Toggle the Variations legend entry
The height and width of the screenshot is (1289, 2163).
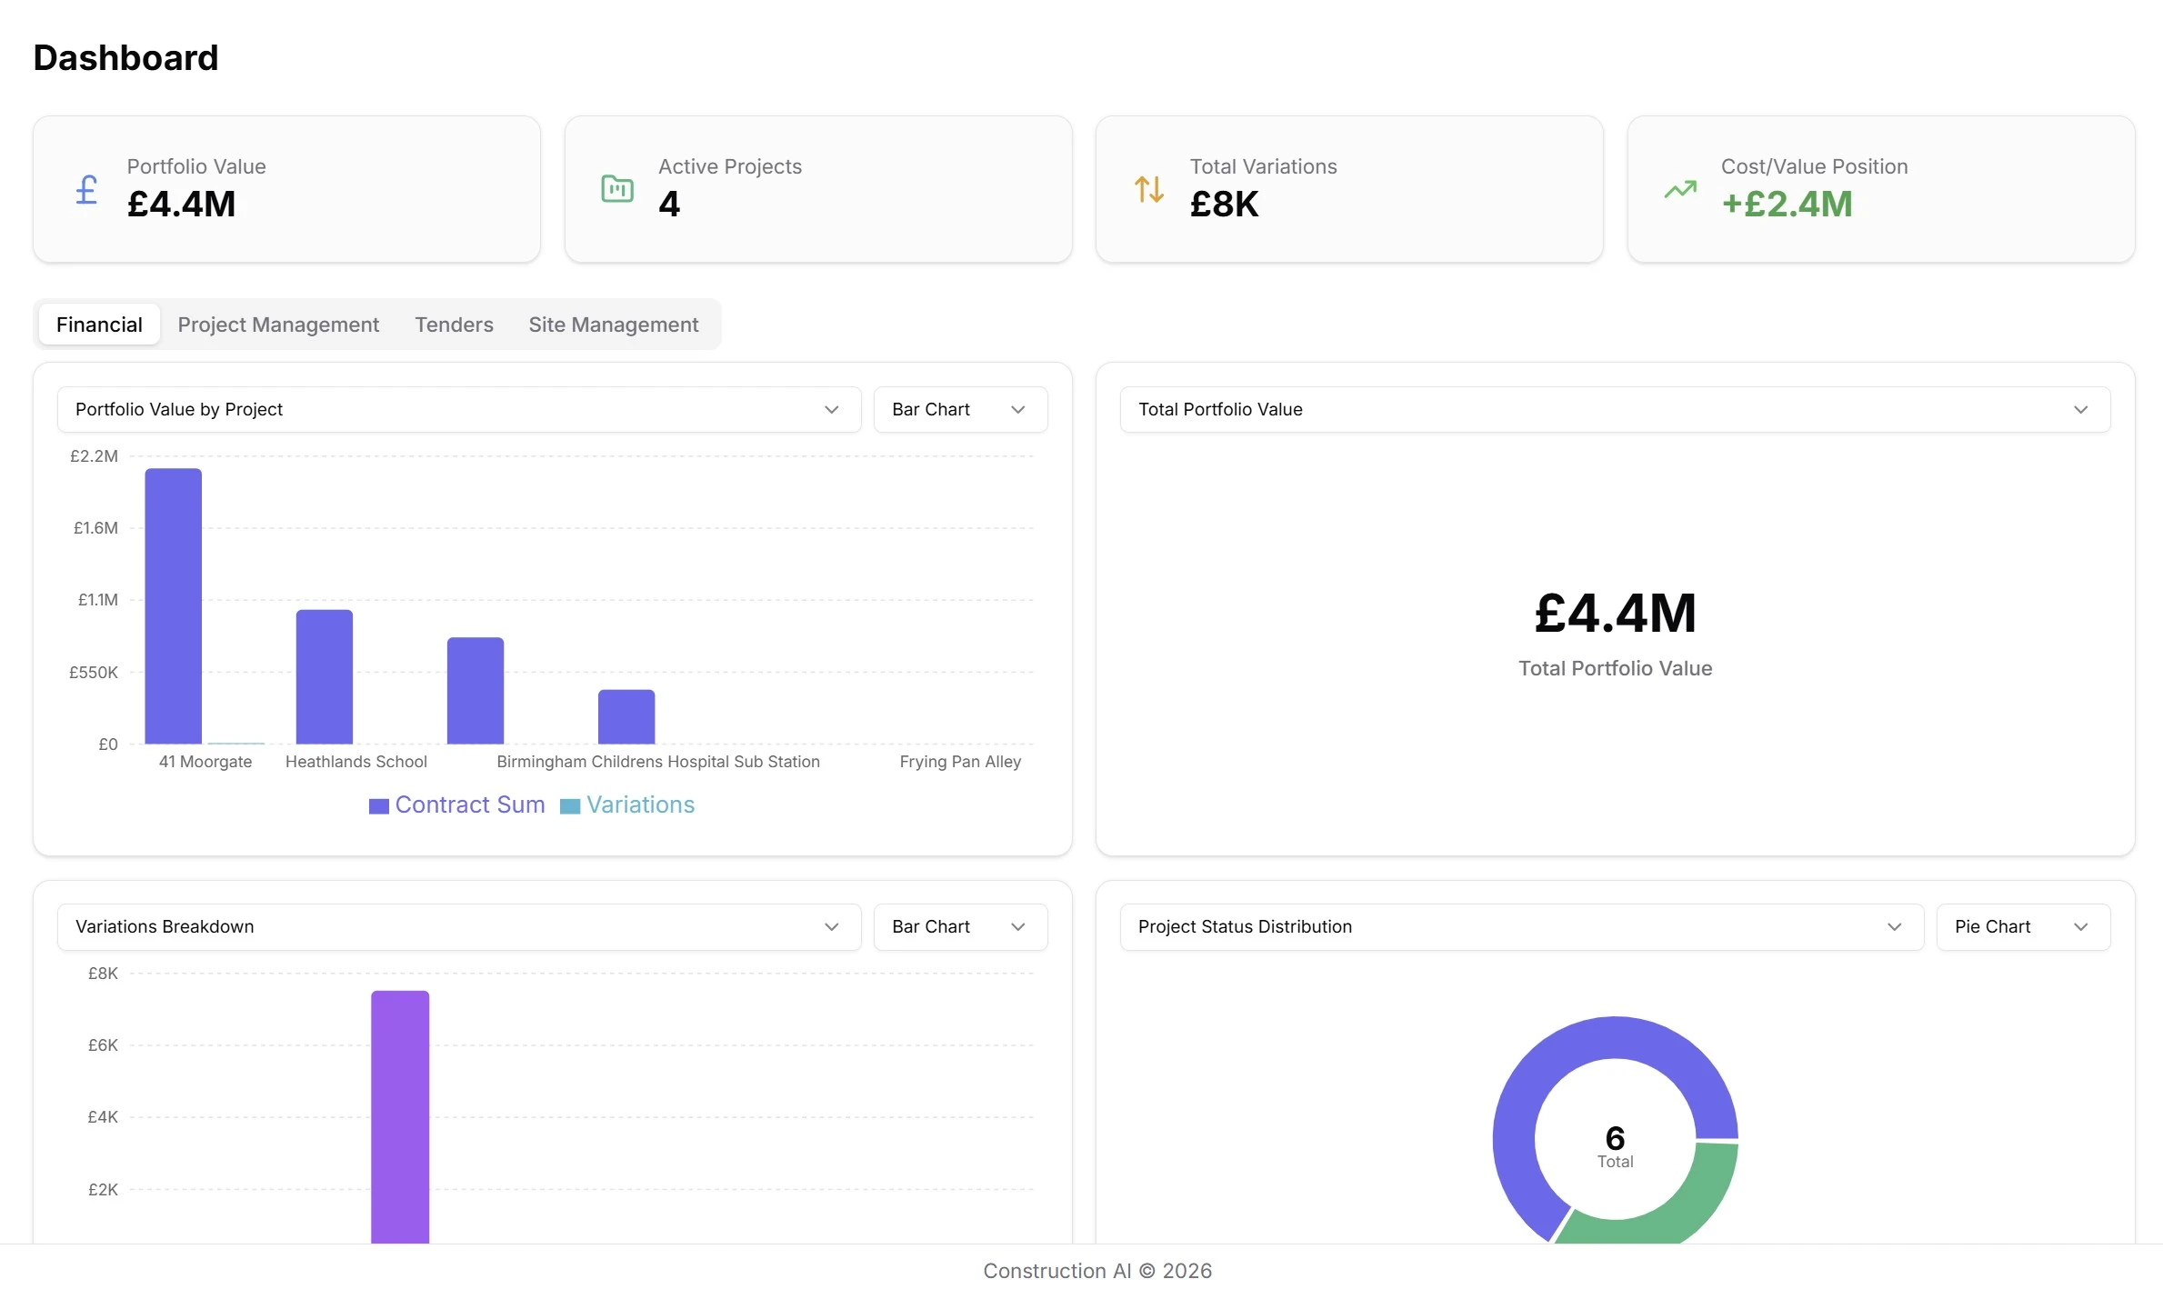(626, 805)
